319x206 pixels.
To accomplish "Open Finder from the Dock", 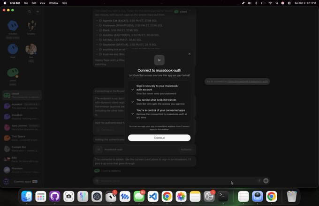I will (27, 197).
